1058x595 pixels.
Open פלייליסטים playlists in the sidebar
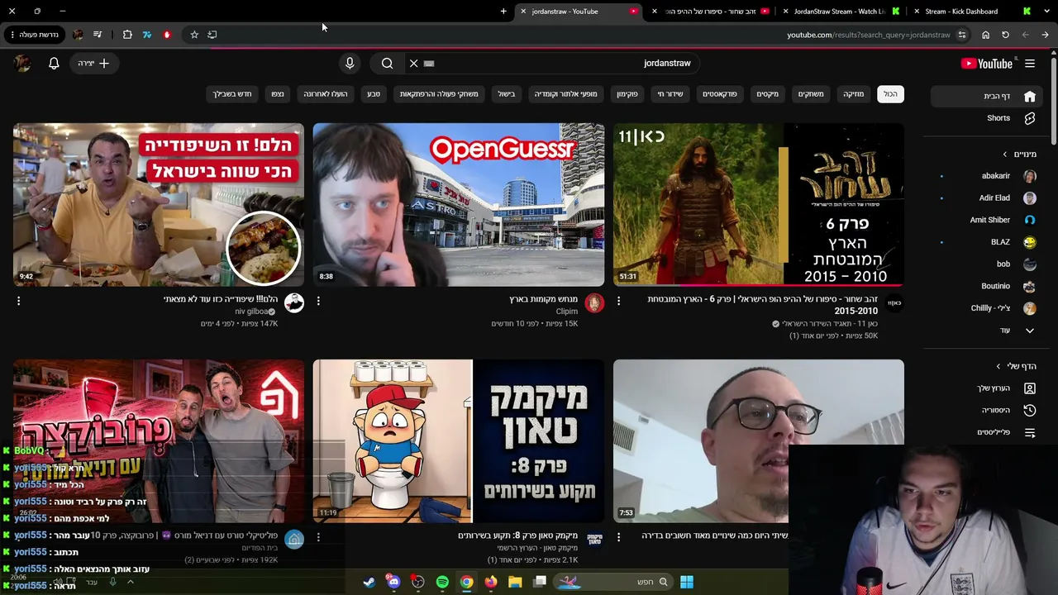987,432
